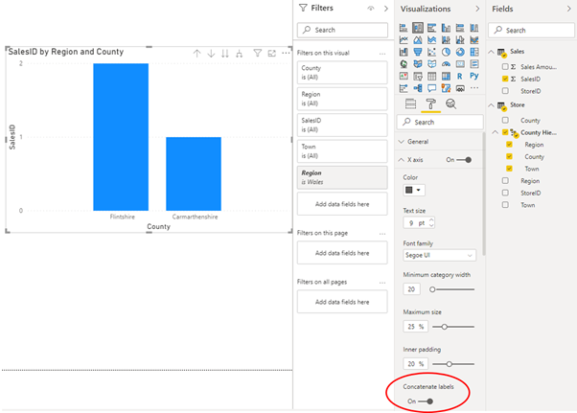
Task: Open the Analytics magnifier tab
Action: pyautogui.click(x=450, y=104)
